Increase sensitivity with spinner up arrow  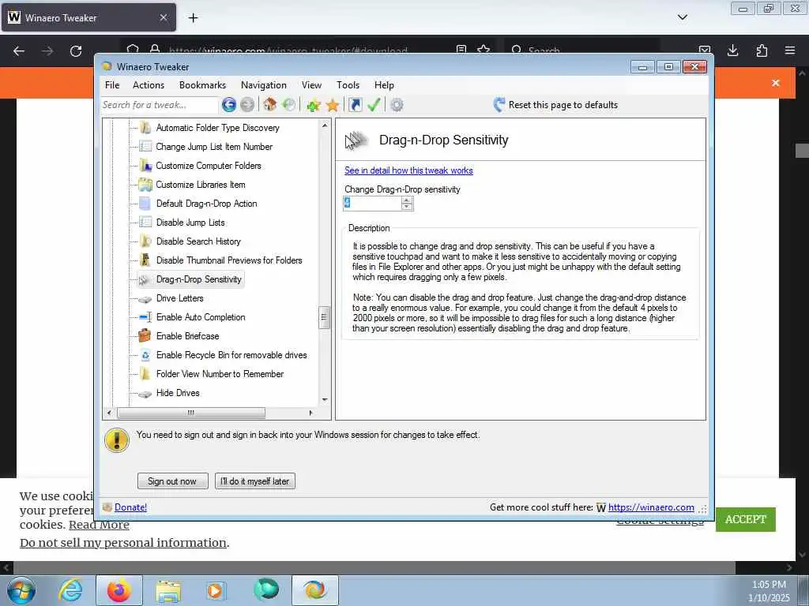coord(407,200)
